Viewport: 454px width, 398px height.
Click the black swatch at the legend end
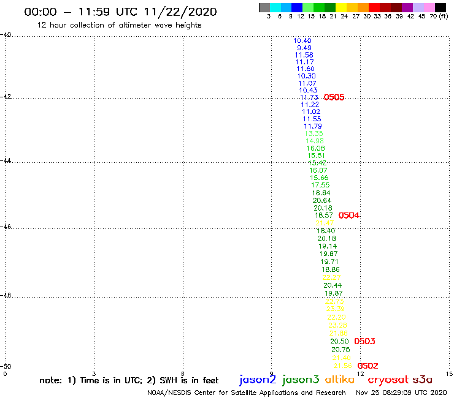click(x=440, y=7)
